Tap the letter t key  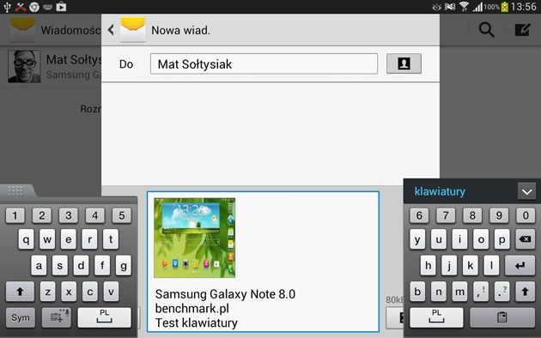111,238
